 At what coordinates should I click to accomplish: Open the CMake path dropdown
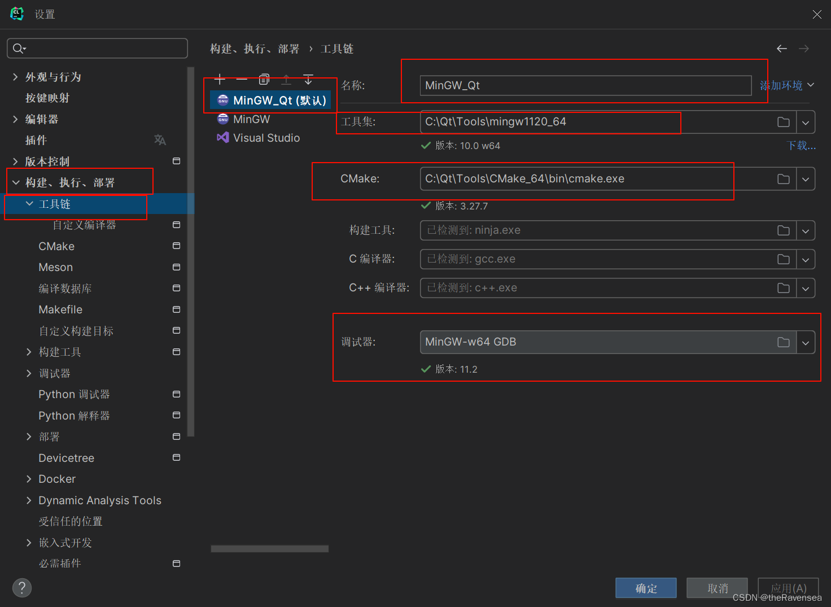806,179
